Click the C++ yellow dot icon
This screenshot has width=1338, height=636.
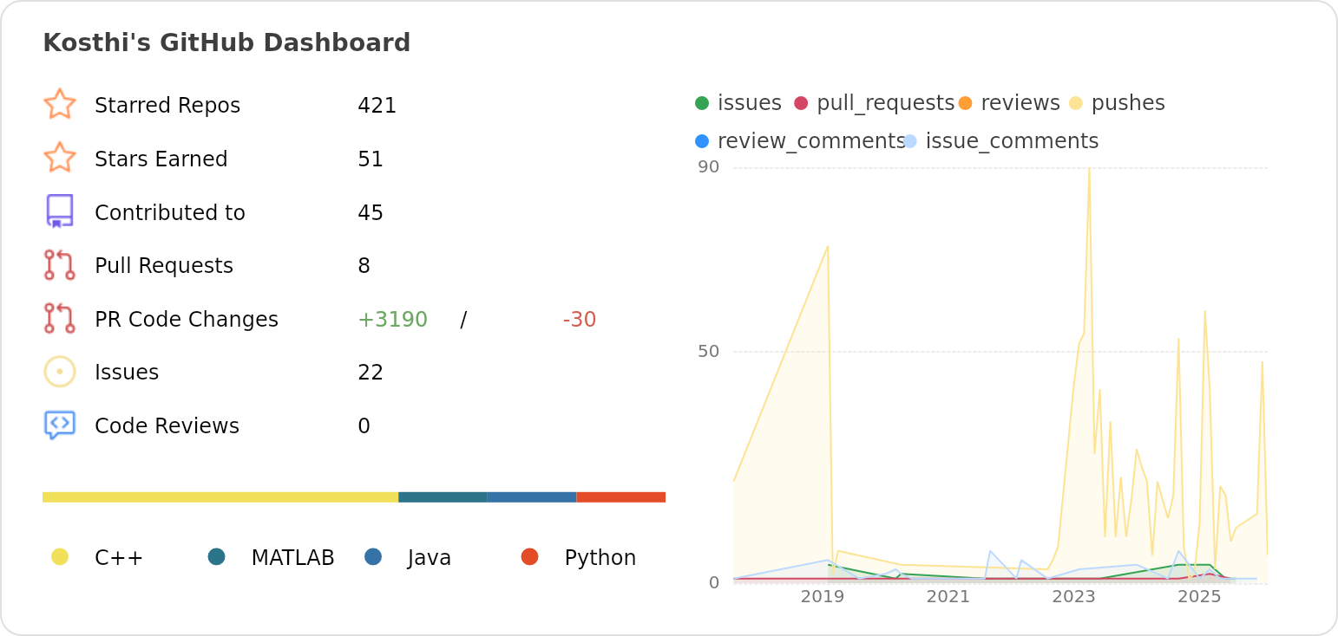pyautogui.click(x=59, y=557)
